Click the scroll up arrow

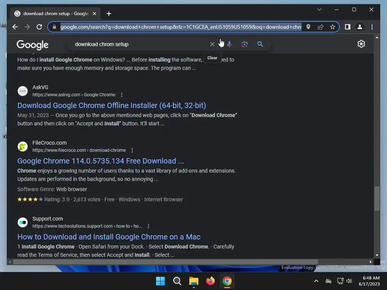377,37
